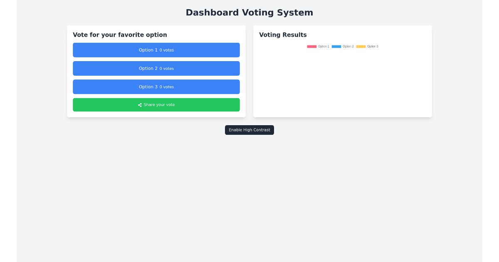Click the '0 votes' count on Option 1

click(x=167, y=50)
